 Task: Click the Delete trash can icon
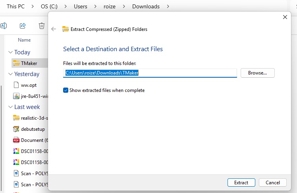41,25
